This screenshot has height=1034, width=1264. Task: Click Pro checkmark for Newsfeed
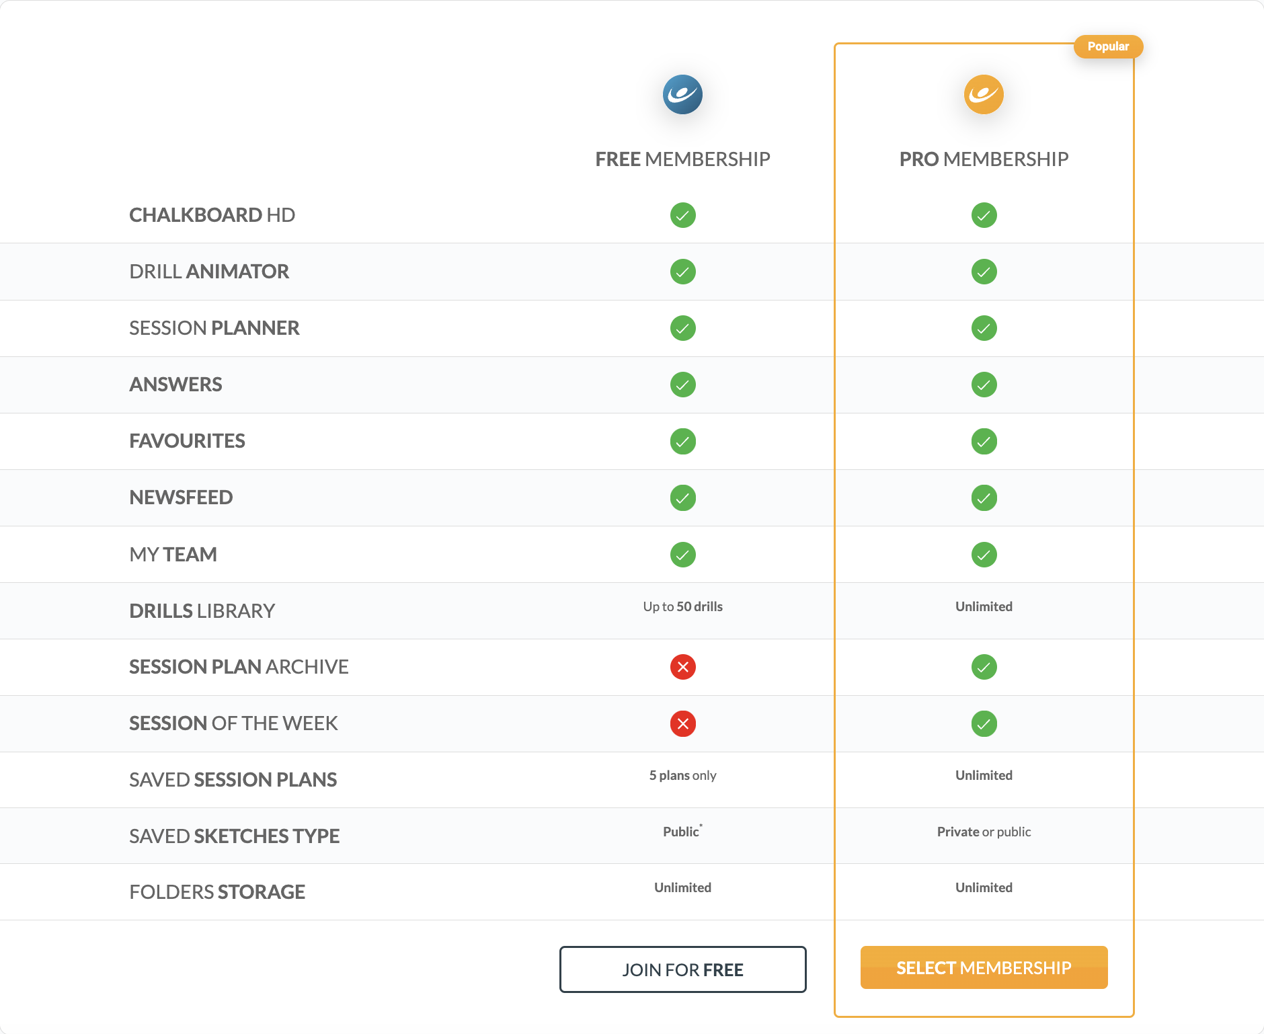(984, 498)
